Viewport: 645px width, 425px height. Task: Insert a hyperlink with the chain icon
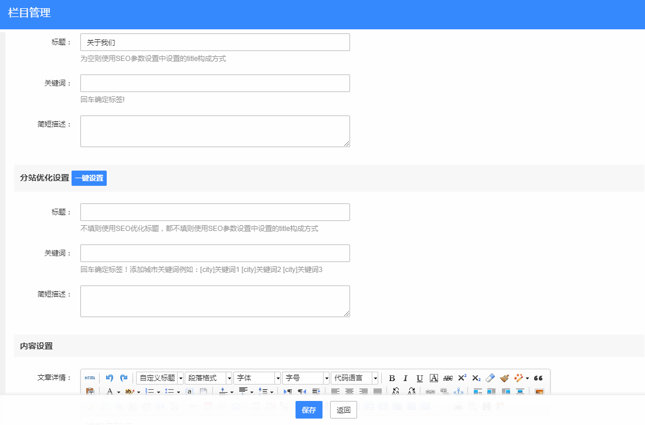coord(430,391)
